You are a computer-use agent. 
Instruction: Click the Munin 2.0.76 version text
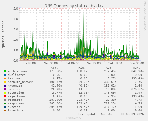[74, 118]
